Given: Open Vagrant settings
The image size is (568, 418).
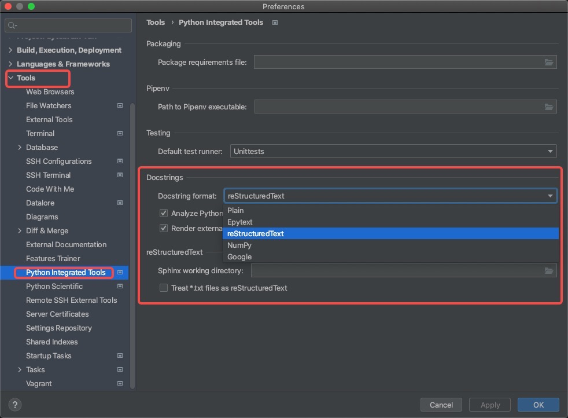Looking at the screenshot, I should (39, 383).
